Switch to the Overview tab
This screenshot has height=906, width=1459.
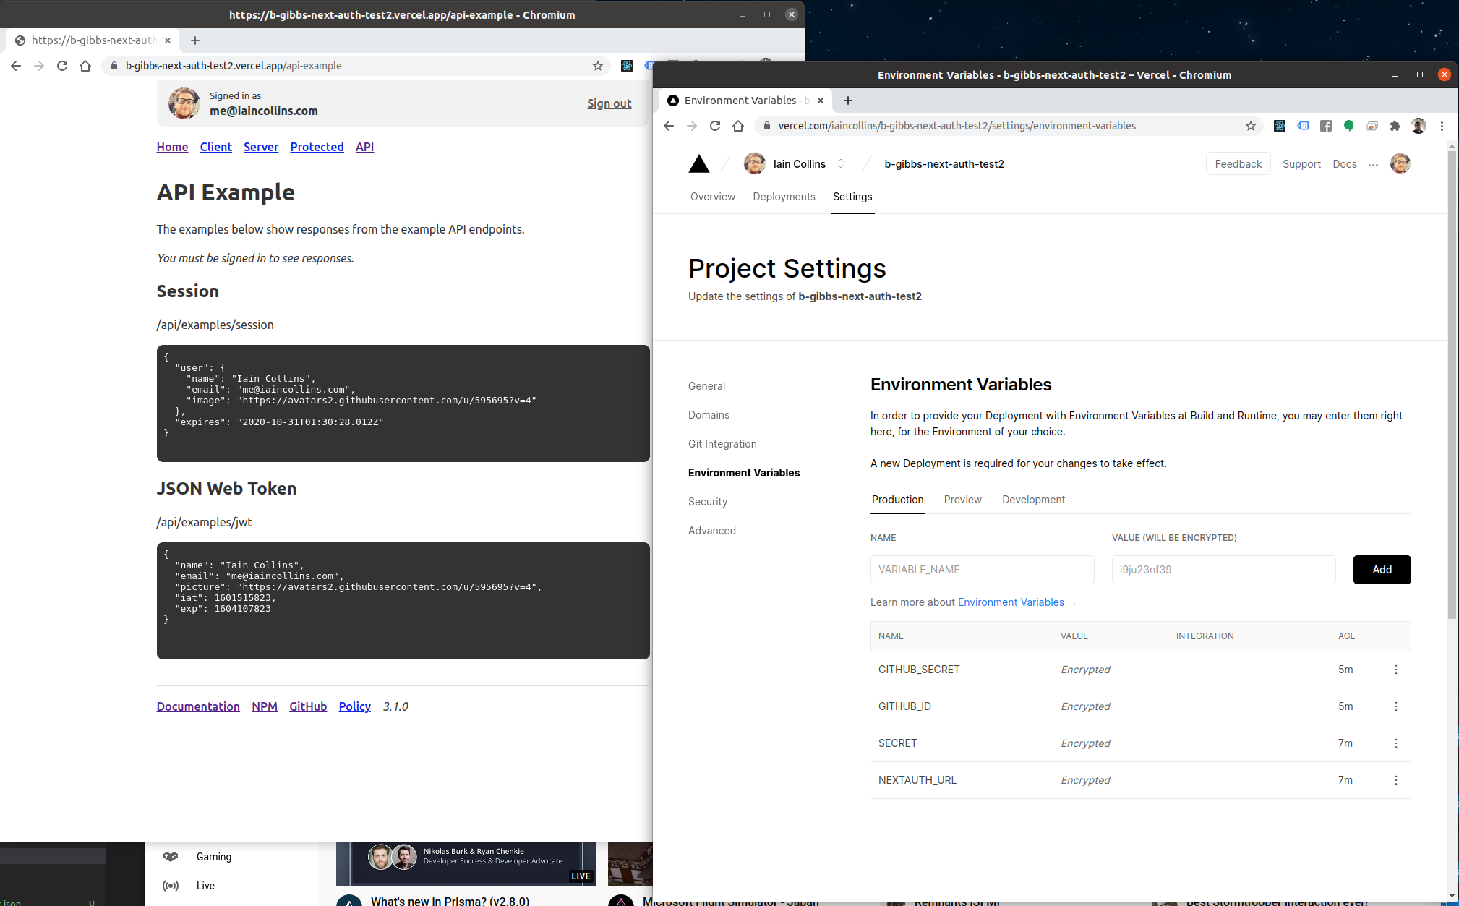coord(712,197)
